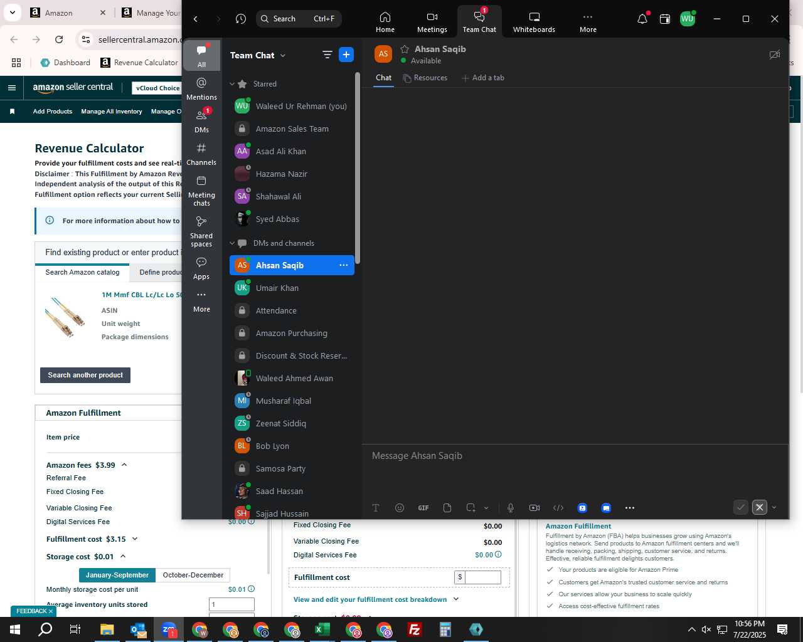803x642 pixels.
Task: Open the emoji picker
Action: (x=400, y=508)
